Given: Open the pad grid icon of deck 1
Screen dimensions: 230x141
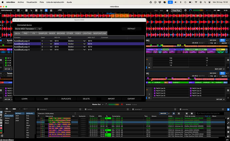Looking at the screenshot, I should coord(1,60).
